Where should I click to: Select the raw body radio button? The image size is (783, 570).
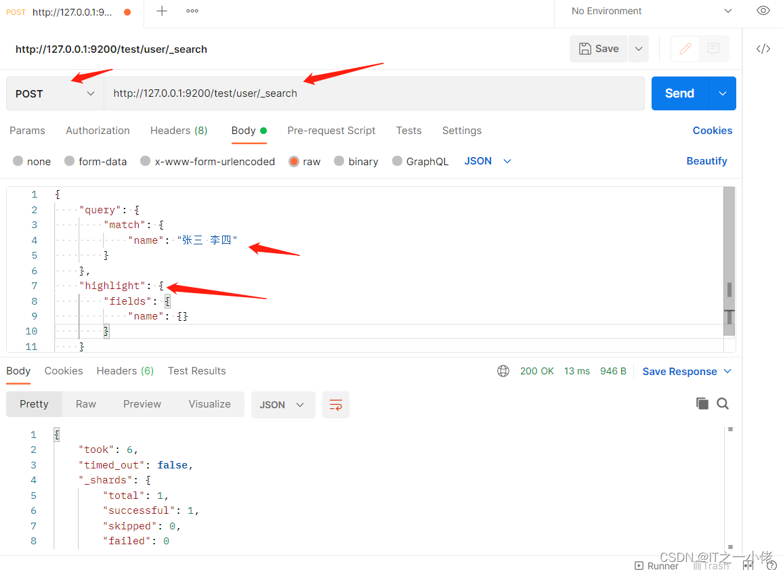pyautogui.click(x=294, y=160)
